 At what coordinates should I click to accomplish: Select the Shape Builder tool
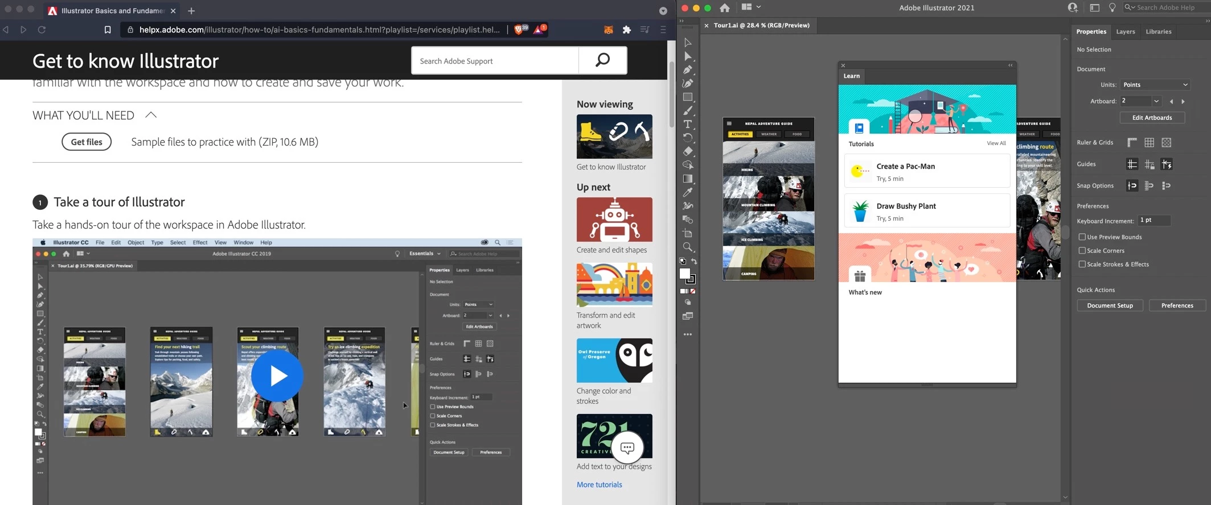click(688, 165)
